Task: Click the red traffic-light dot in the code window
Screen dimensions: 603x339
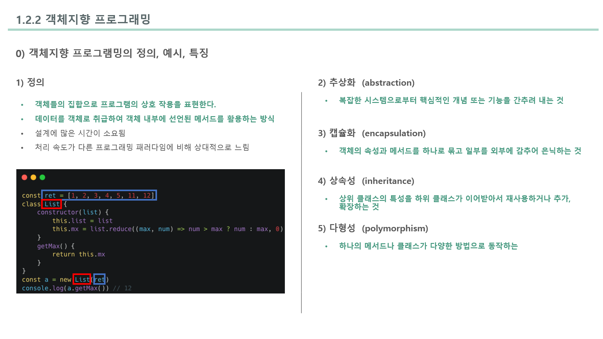Action: [x=25, y=177]
